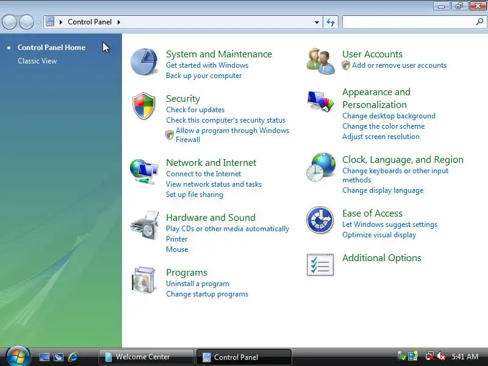The width and height of the screenshot is (488, 366).
Task: Open Security category heading
Action: [182, 99]
